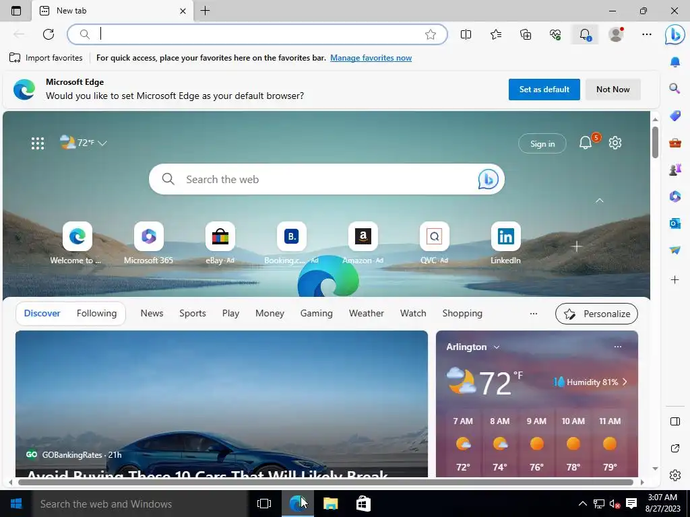Open page notifications bell with 5 badge
The height and width of the screenshot is (517, 690).
[x=586, y=143]
